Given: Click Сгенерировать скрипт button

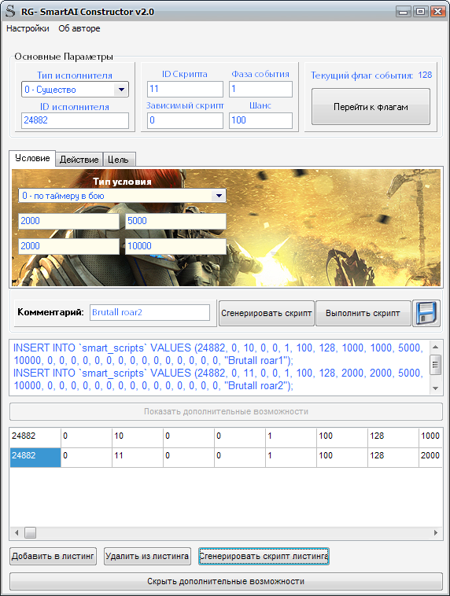Looking at the screenshot, I should click(x=266, y=313).
